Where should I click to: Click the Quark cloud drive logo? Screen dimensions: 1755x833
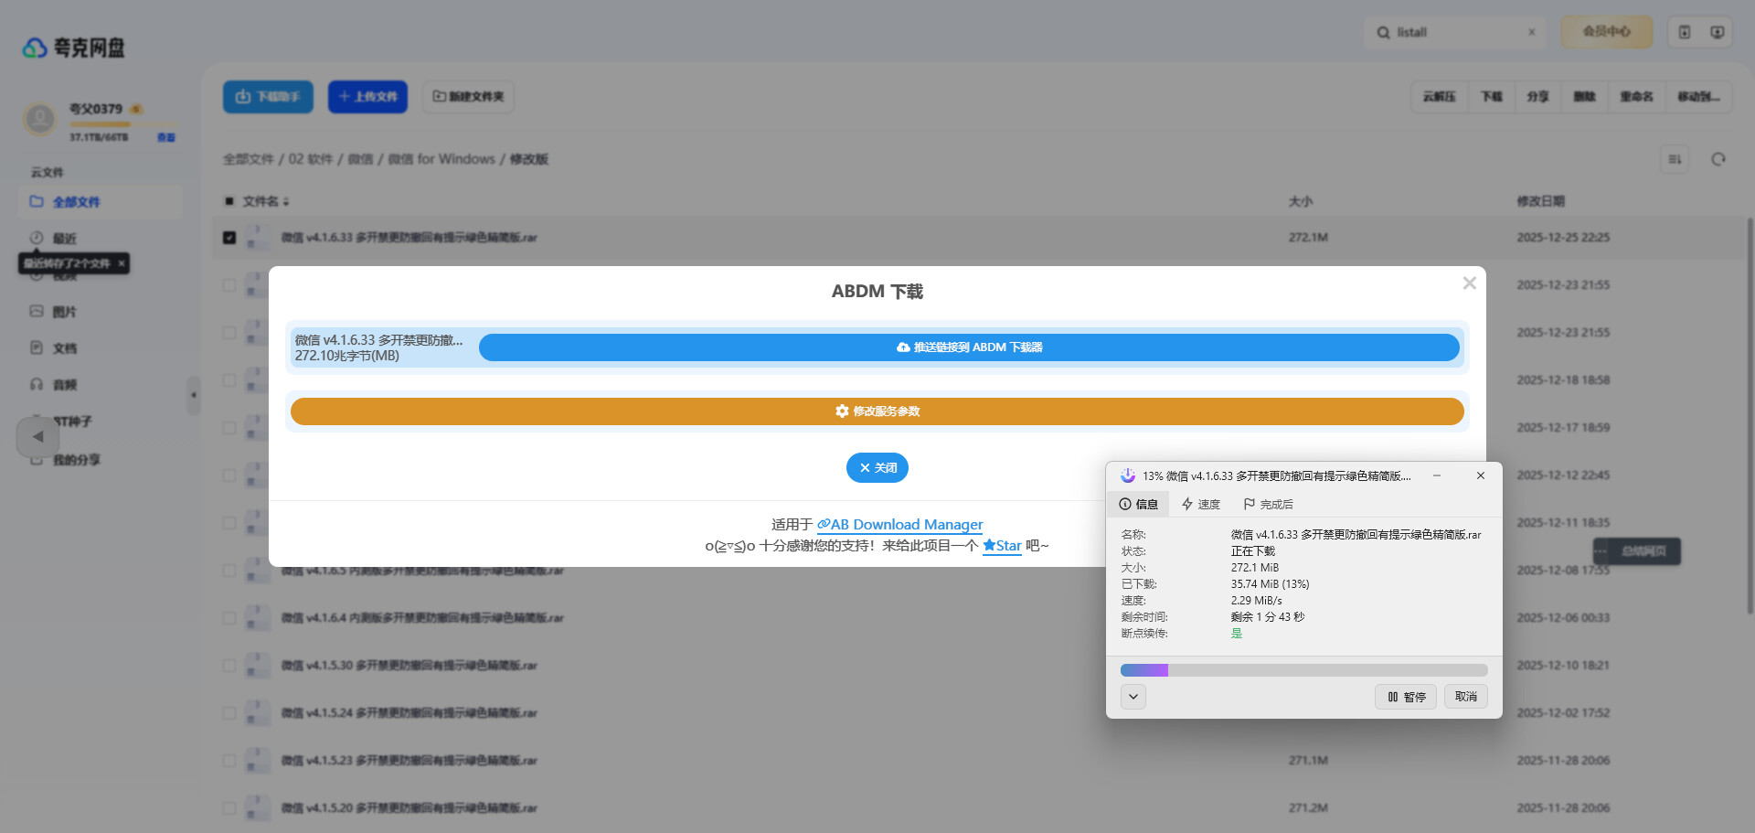[74, 48]
